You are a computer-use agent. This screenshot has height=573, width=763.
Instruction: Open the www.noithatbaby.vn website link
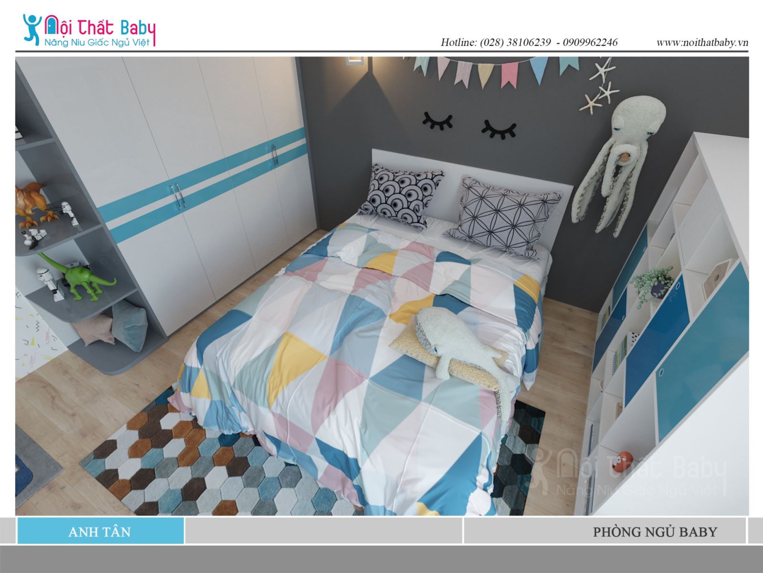(x=702, y=42)
